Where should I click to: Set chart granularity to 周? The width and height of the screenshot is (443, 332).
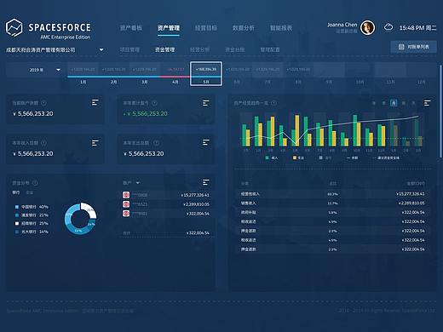click(404, 103)
